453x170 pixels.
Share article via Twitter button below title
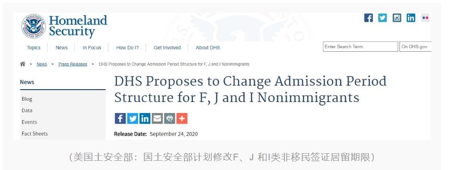[x=133, y=118]
